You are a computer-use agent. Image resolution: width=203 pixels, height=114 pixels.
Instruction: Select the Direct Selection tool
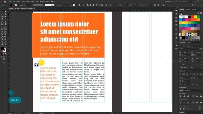coord(5,11)
